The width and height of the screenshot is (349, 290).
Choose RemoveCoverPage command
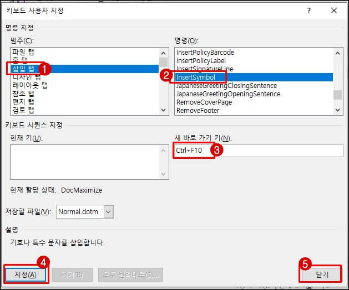[x=254, y=102]
